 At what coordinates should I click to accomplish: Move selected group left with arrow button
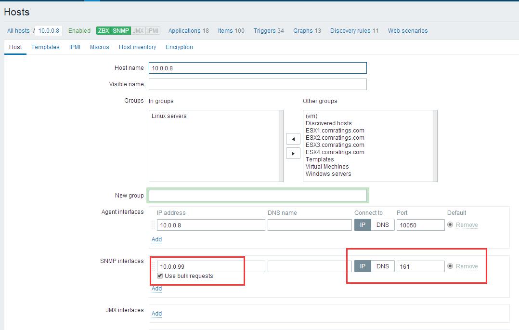click(x=293, y=139)
